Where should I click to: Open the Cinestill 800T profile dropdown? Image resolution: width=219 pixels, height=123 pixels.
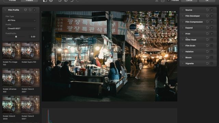tap(21, 29)
